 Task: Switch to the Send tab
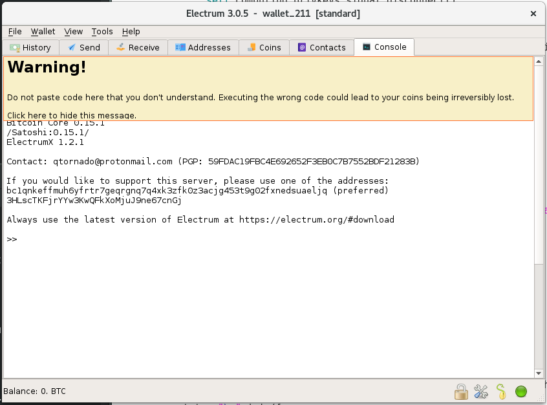point(83,47)
